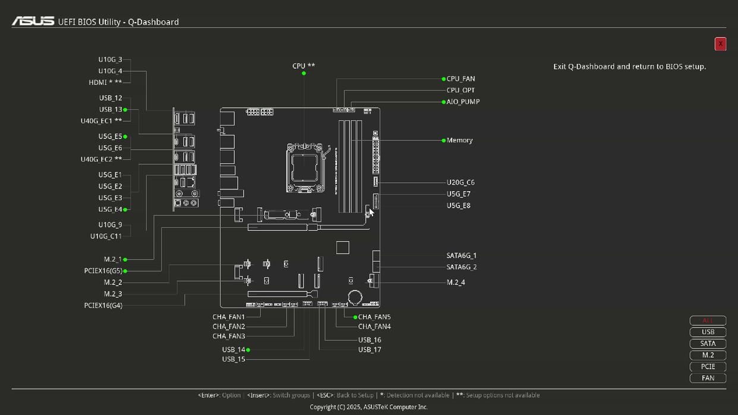Screen dimensions: 738x415
Task: Close Q-Dashboard with the red X button
Action: coord(720,44)
